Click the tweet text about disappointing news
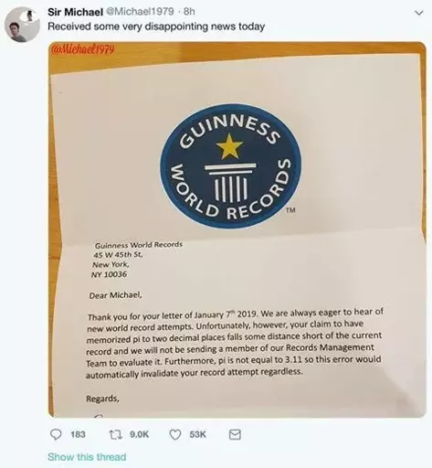The width and height of the screenshot is (432, 468). tap(156, 27)
